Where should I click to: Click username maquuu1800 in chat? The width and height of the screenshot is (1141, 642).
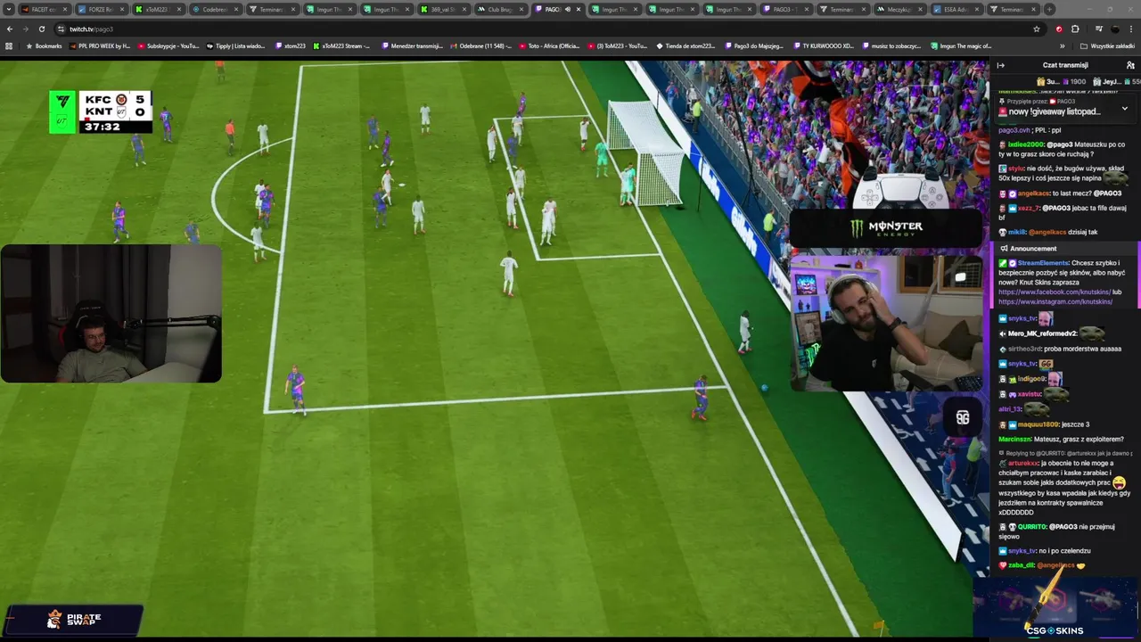1038,424
